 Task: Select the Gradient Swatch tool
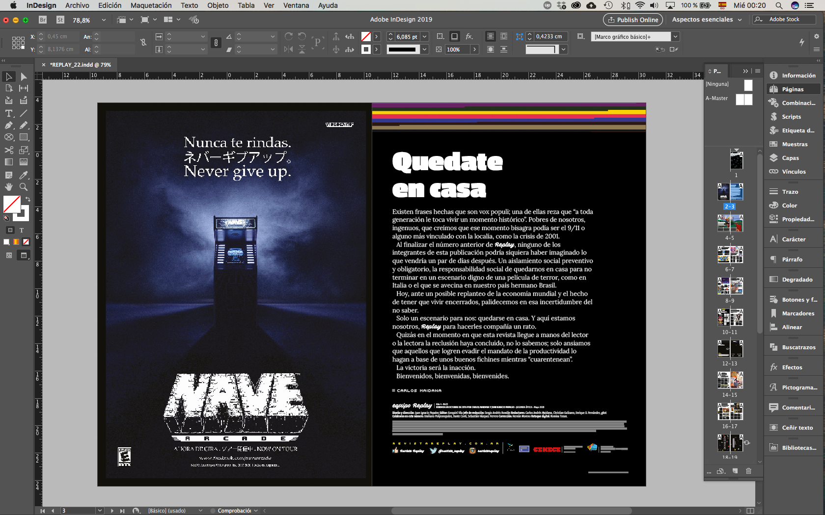(x=9, y=162)
